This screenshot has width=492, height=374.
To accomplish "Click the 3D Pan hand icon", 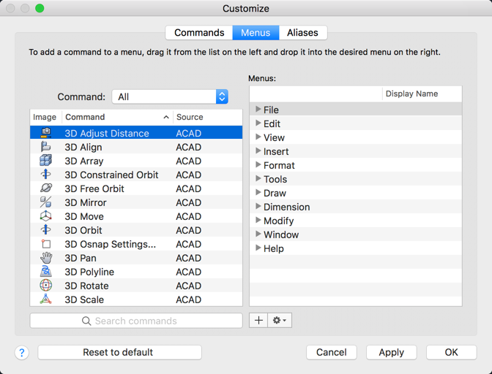I will (45, 258).
